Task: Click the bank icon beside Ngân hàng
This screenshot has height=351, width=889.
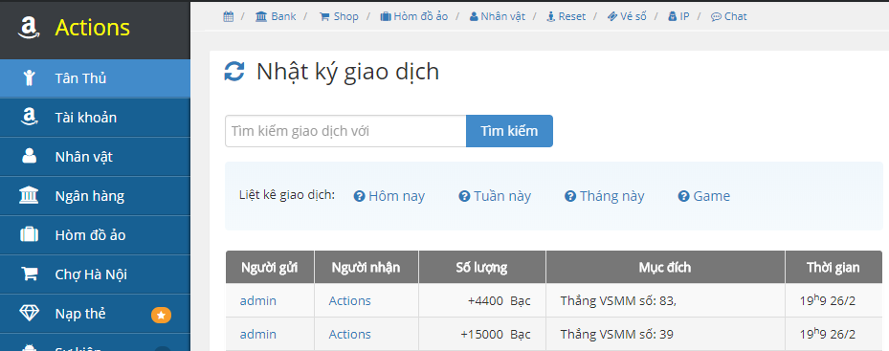Action: (x=29, y=196)
